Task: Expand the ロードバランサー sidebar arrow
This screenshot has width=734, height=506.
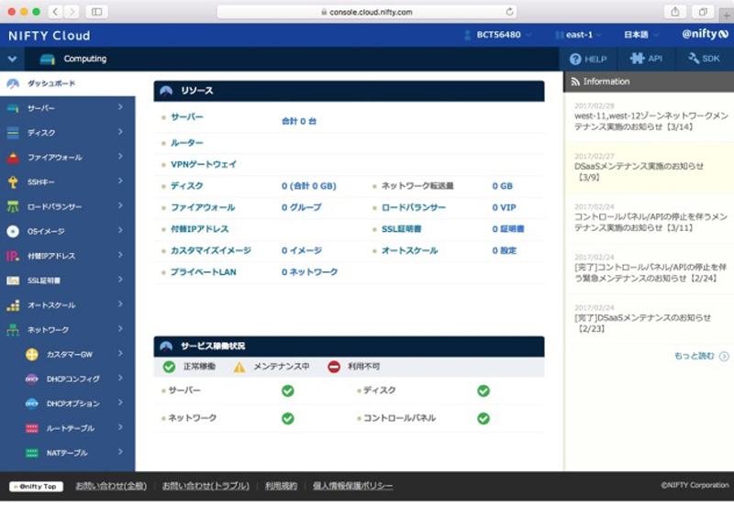Action: tap(120, 205)
